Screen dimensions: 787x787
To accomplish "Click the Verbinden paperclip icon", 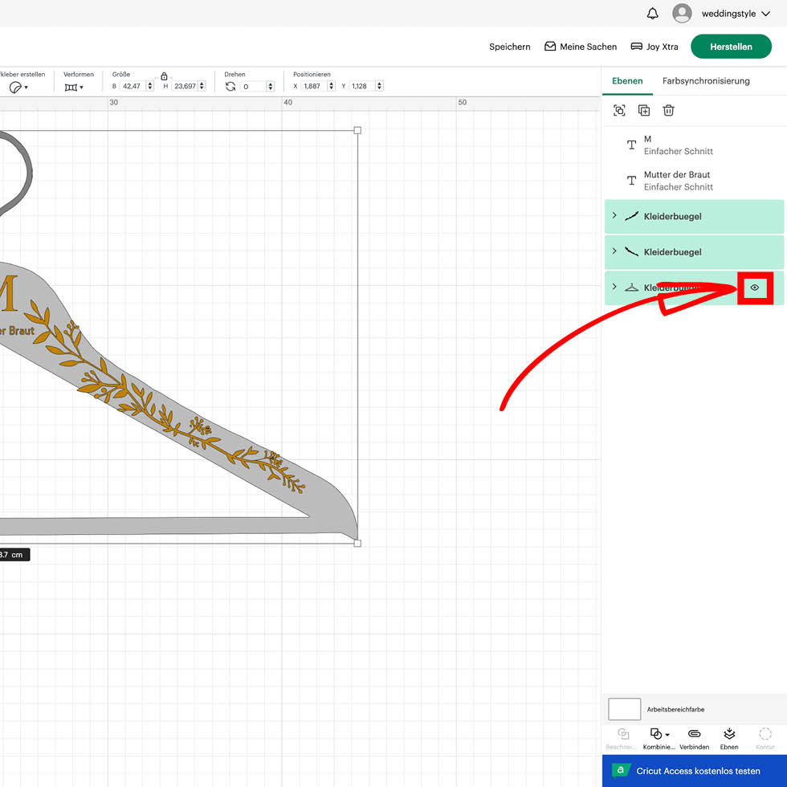I will [694, 734].
